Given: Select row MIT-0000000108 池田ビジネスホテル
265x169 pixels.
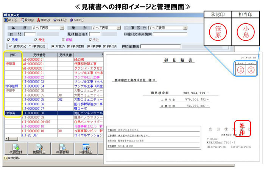Looking at the screenshot, I should (x=54, y=113).
